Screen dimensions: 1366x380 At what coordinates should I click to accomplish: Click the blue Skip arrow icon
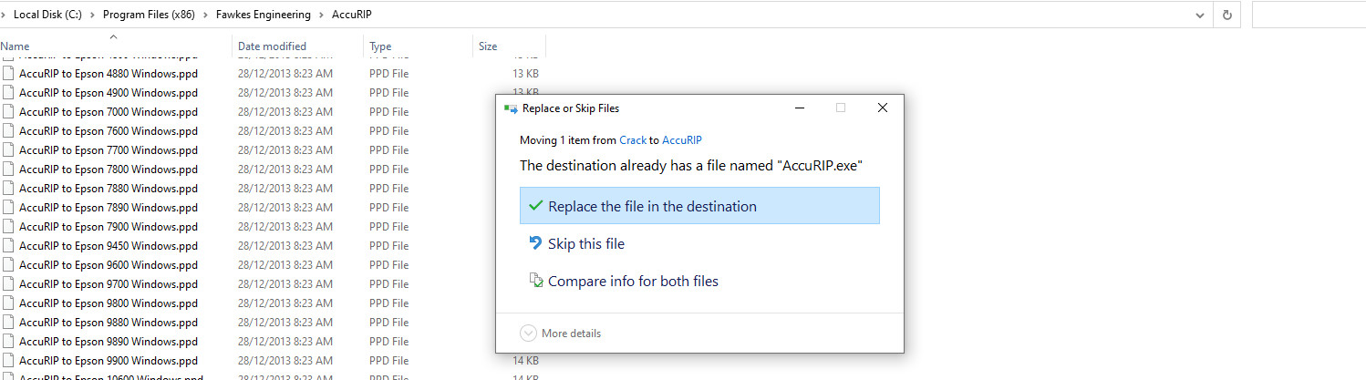click(x=535, y=243)
